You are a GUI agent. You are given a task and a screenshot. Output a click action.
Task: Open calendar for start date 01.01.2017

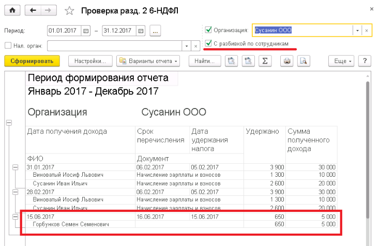[x=85, y=31]
